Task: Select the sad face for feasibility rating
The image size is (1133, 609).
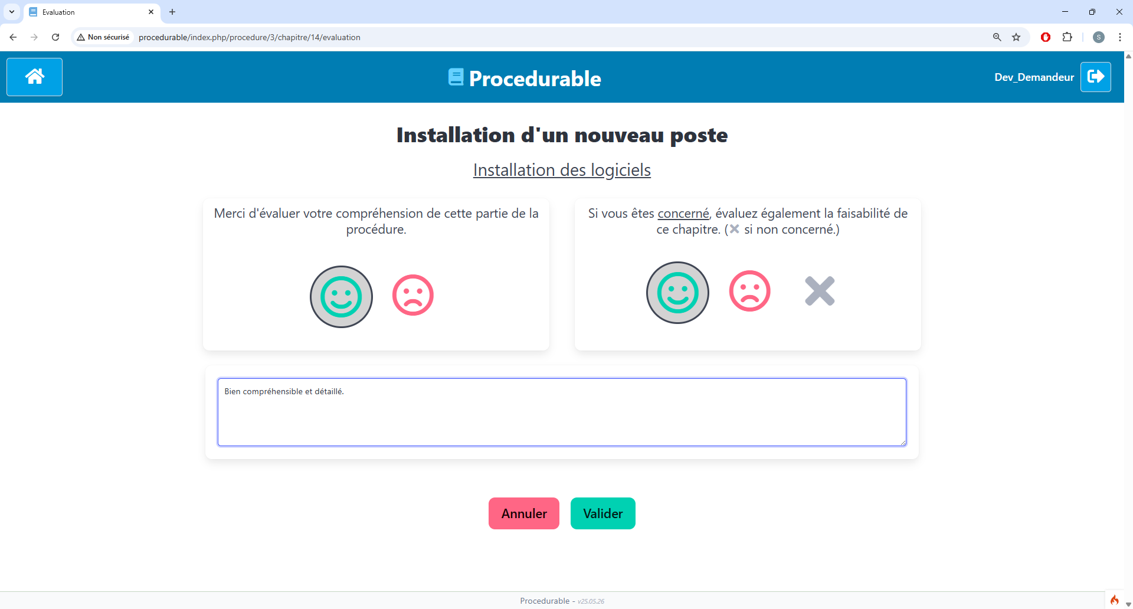Action: coord(749,290)
